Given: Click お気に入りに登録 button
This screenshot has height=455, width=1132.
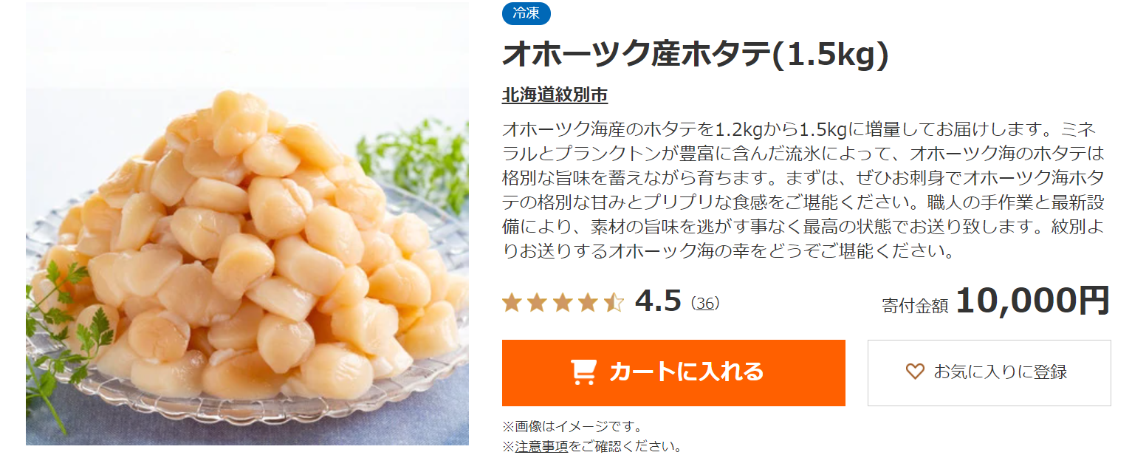Looking at the screenshot, I should pos(989,372).
